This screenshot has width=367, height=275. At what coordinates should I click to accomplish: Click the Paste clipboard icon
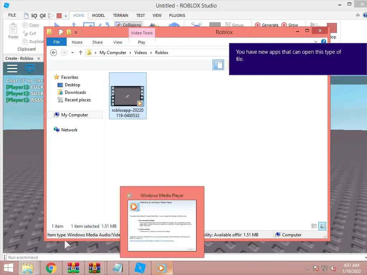[x=13, y=29]
